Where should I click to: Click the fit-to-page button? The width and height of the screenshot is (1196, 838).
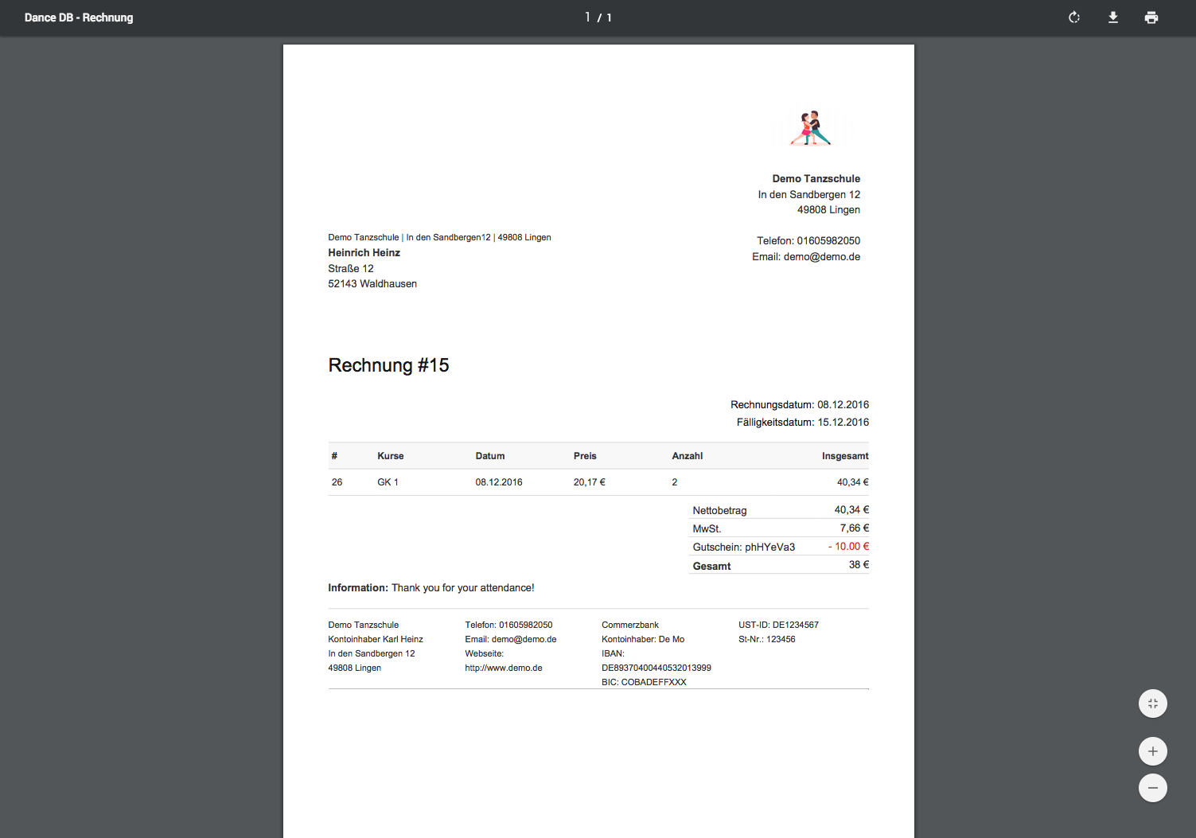click(1153, 704)
